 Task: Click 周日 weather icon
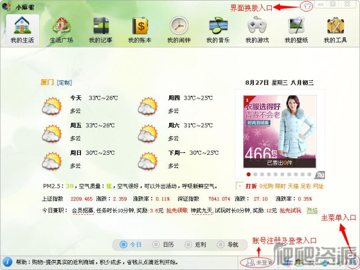coord(52,161)
